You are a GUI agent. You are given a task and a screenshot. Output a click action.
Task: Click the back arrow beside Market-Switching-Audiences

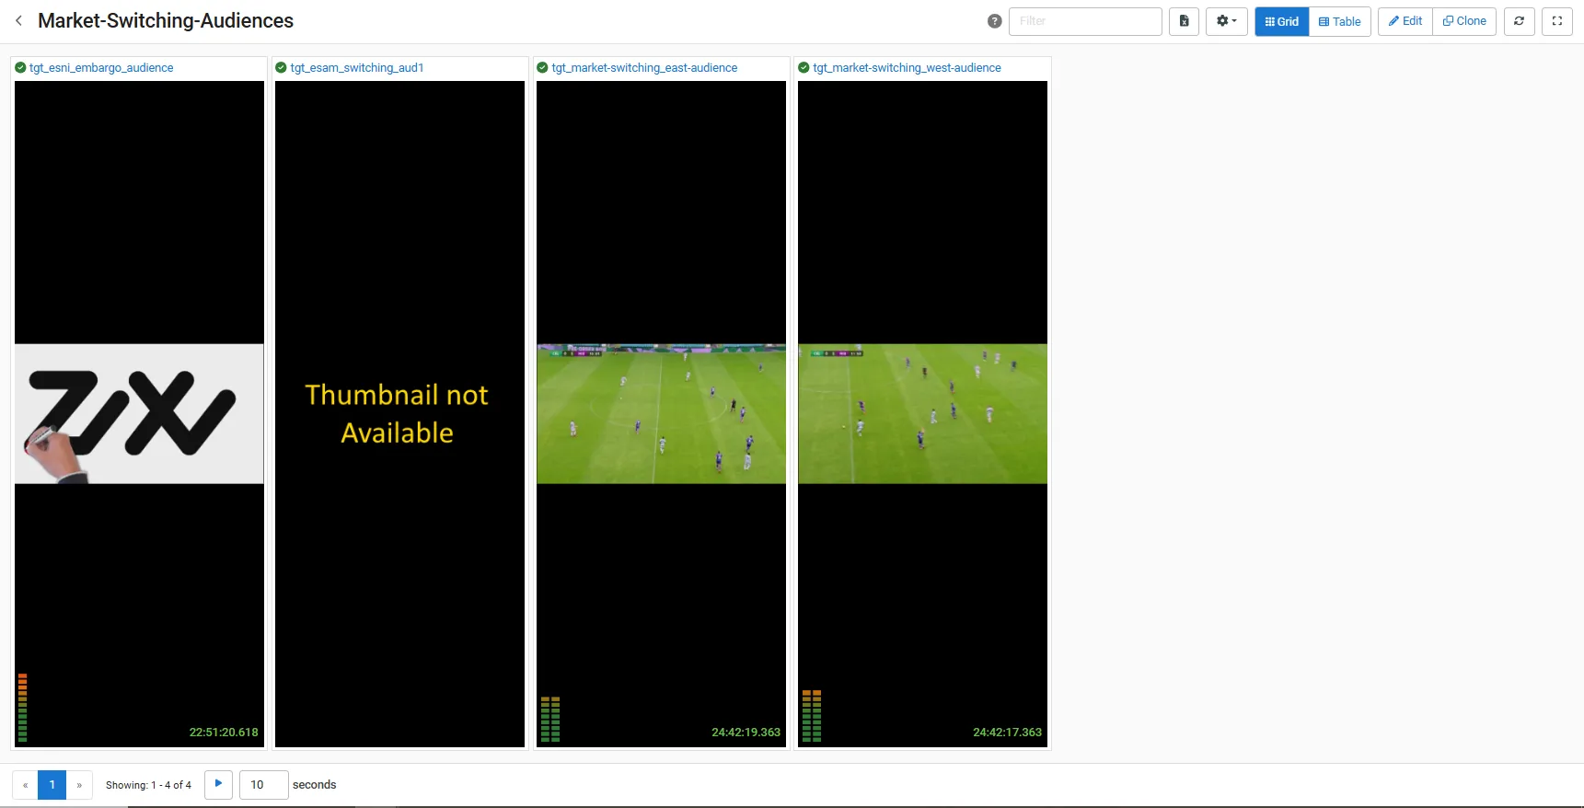click(x=18, y=20)
